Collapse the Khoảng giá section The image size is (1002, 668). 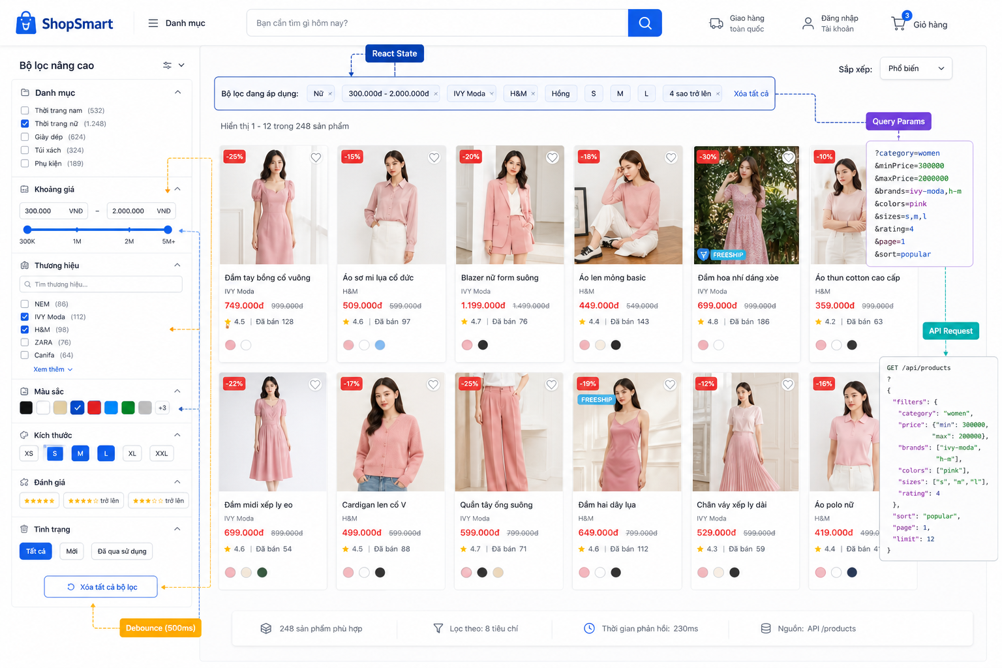pyautogui.click(x=177, y=189)
